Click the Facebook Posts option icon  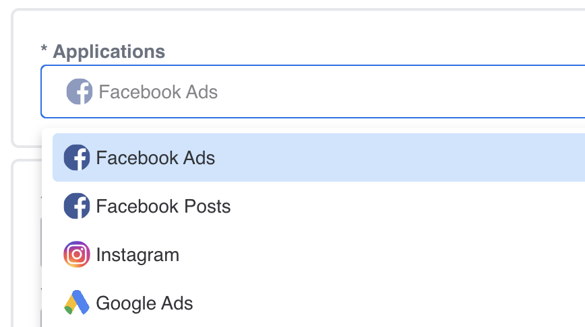point(77,206)
